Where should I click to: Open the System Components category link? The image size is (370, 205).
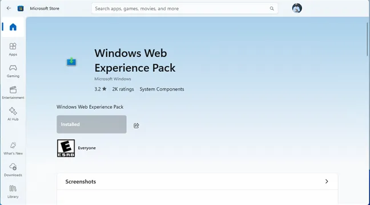coord(162,89)
